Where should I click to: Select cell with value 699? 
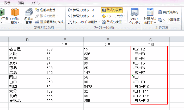(x=65, y=101)
